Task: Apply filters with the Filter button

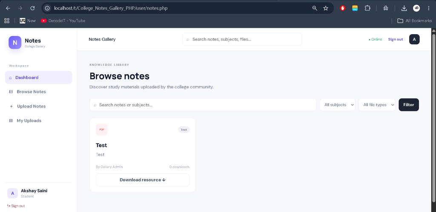Action: point(409,105)
